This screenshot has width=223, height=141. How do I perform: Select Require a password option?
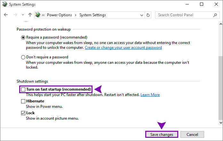(23, 37)
